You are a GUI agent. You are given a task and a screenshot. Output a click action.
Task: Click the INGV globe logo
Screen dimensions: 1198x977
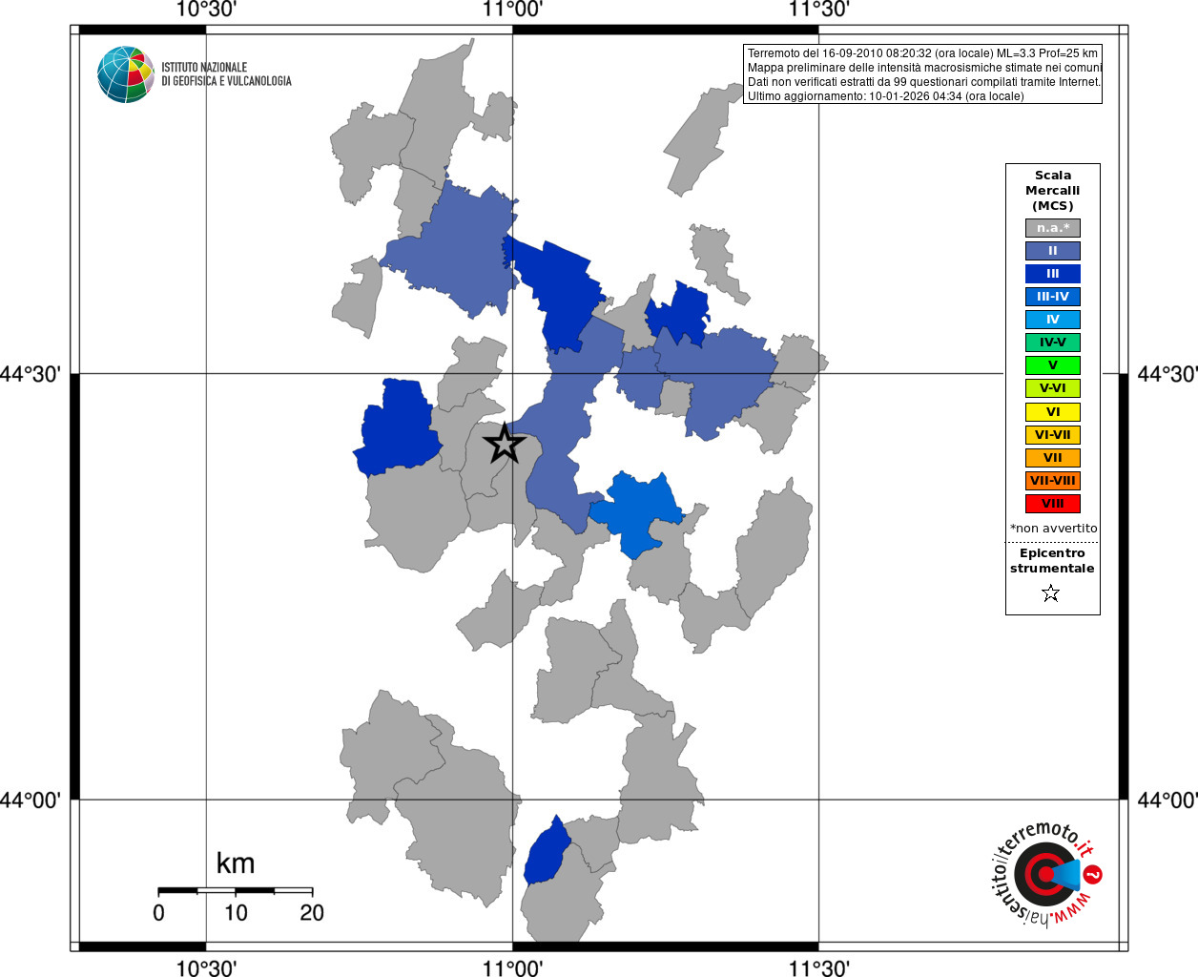125,74
